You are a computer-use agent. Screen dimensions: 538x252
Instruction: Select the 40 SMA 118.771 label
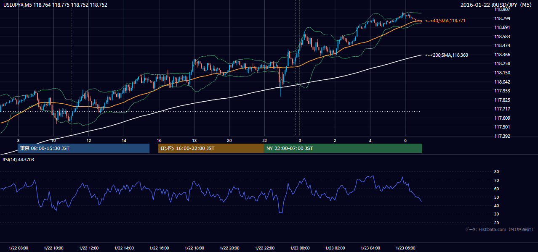coord(445,21)
